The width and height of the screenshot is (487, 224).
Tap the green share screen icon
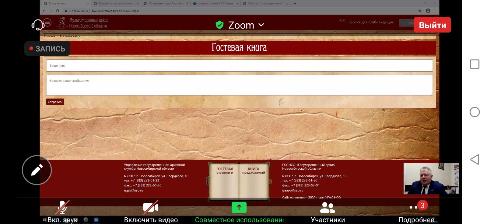[239, 208]
